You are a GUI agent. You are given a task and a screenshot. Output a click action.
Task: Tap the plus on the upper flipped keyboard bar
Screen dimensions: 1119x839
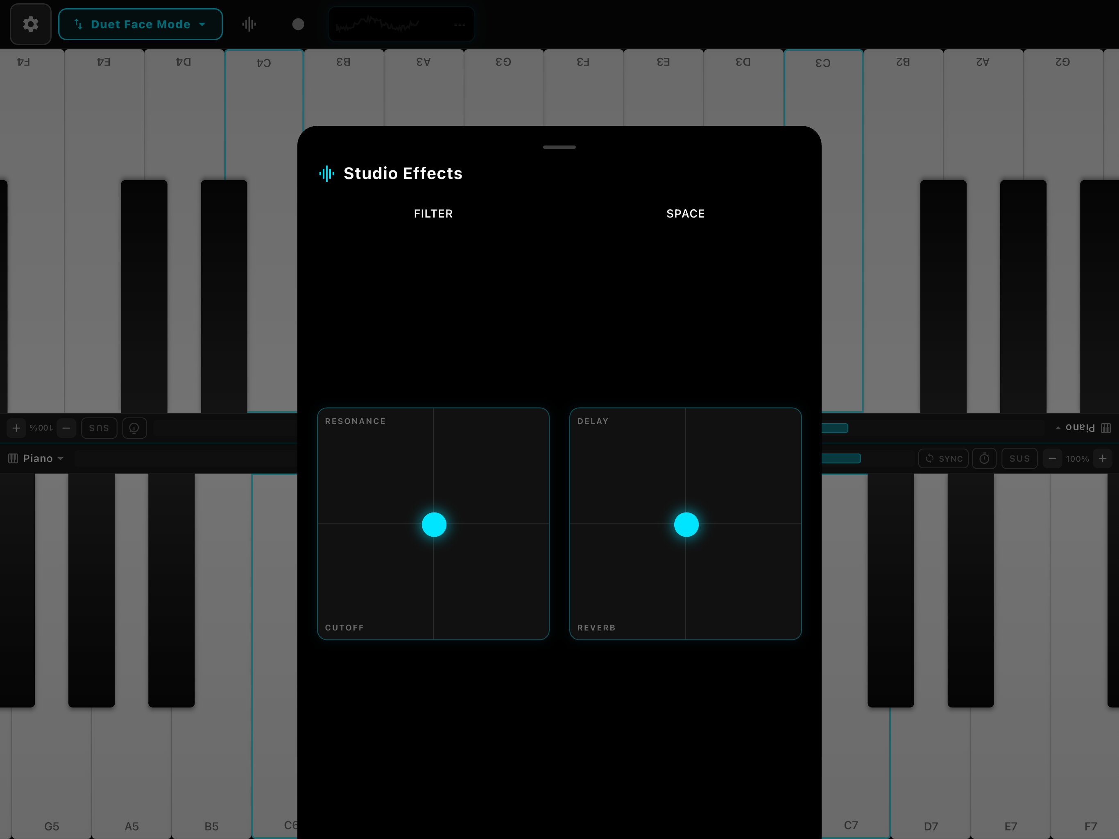(x=16, y=428)
